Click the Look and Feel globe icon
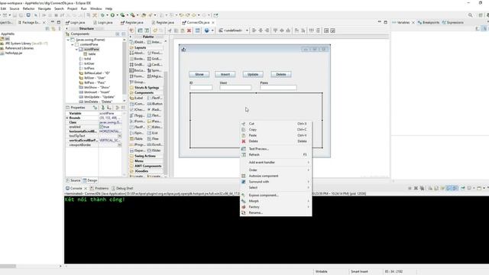 206,31
